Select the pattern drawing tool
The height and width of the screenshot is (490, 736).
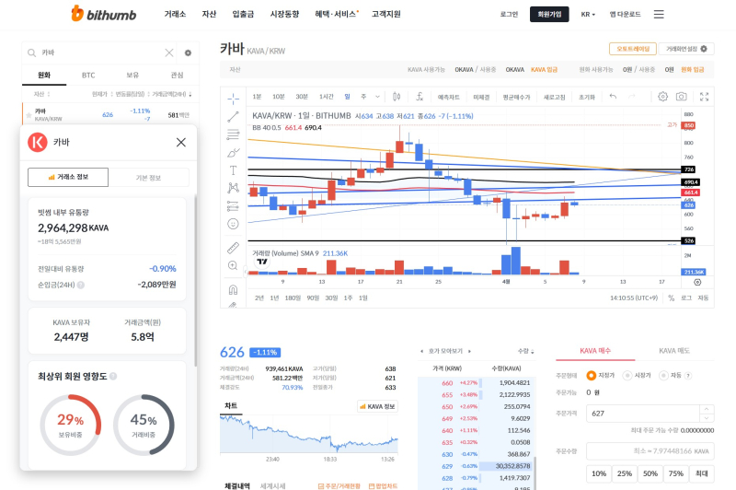[x=233, y=188]
